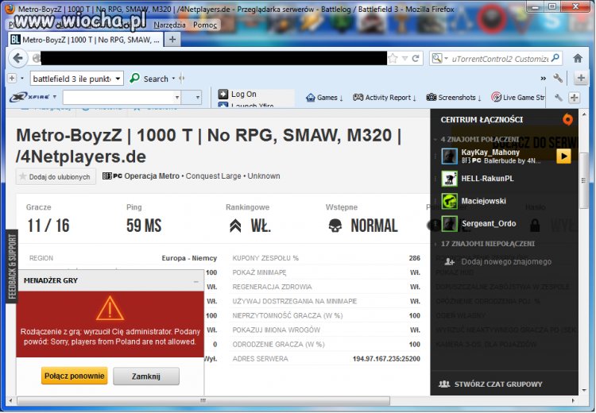
Task: Click Maciejowski's green avatar
Action: (x=449, y=201)
